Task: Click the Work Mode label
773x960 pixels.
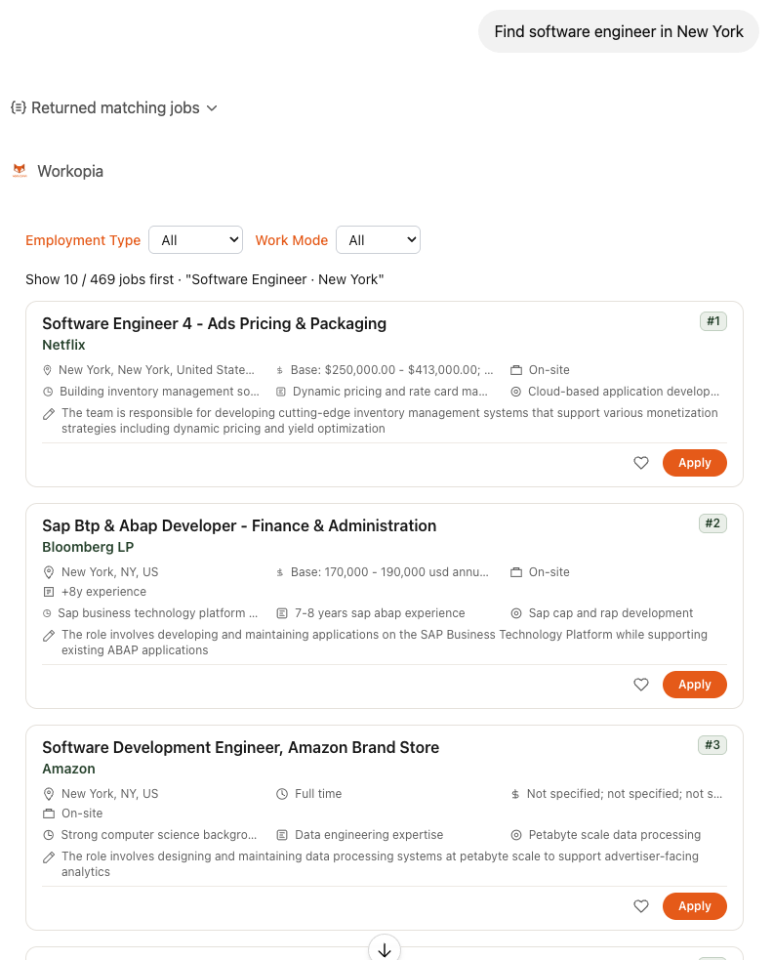Action: pos(291,240)
